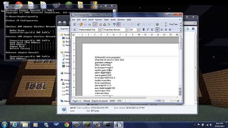Click the Navigation button below vertical scrollbar
The width and height of the screenshot is (228, 128).
tap(180, 92)
